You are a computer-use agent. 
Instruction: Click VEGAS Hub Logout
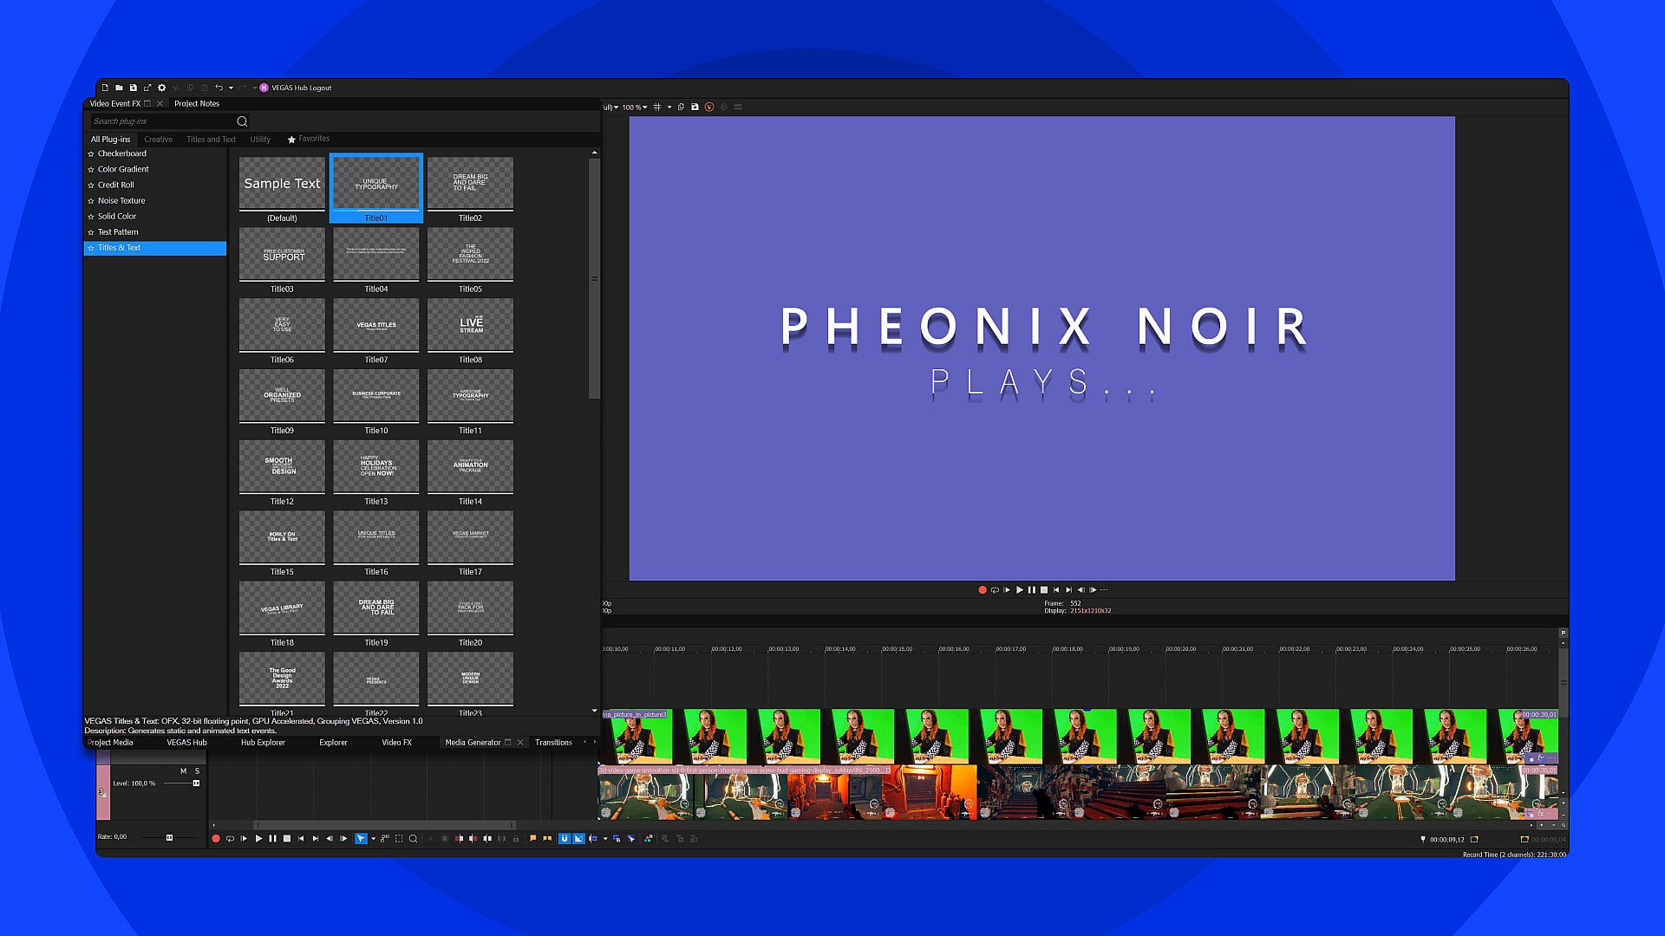pos(300,88)
